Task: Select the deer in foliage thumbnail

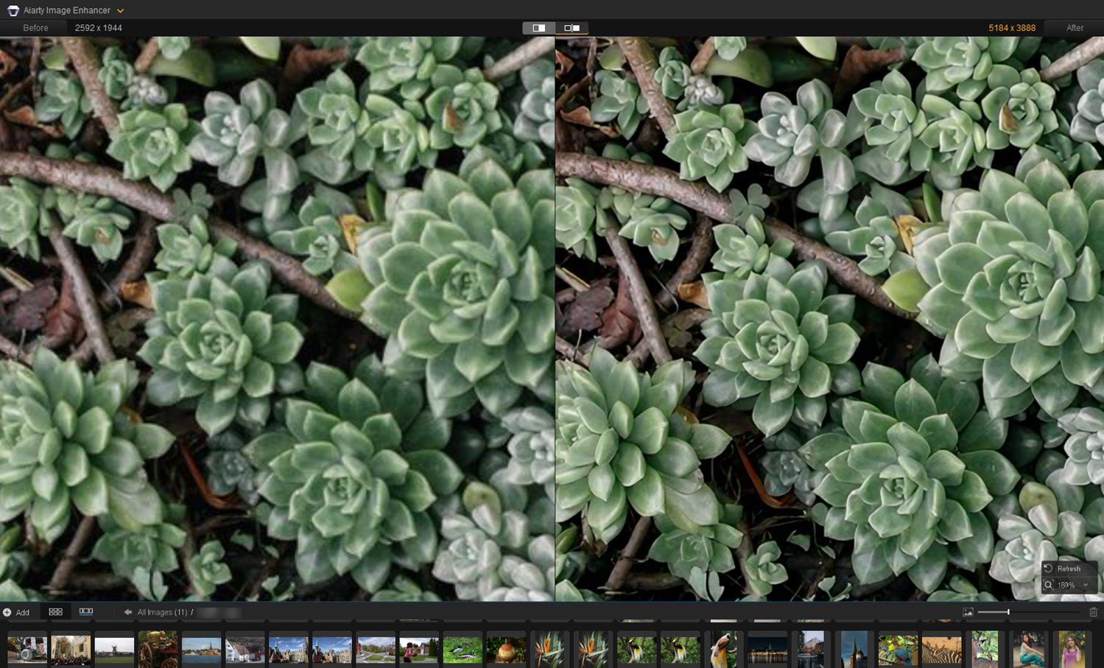Action: [x=985, y=650]
